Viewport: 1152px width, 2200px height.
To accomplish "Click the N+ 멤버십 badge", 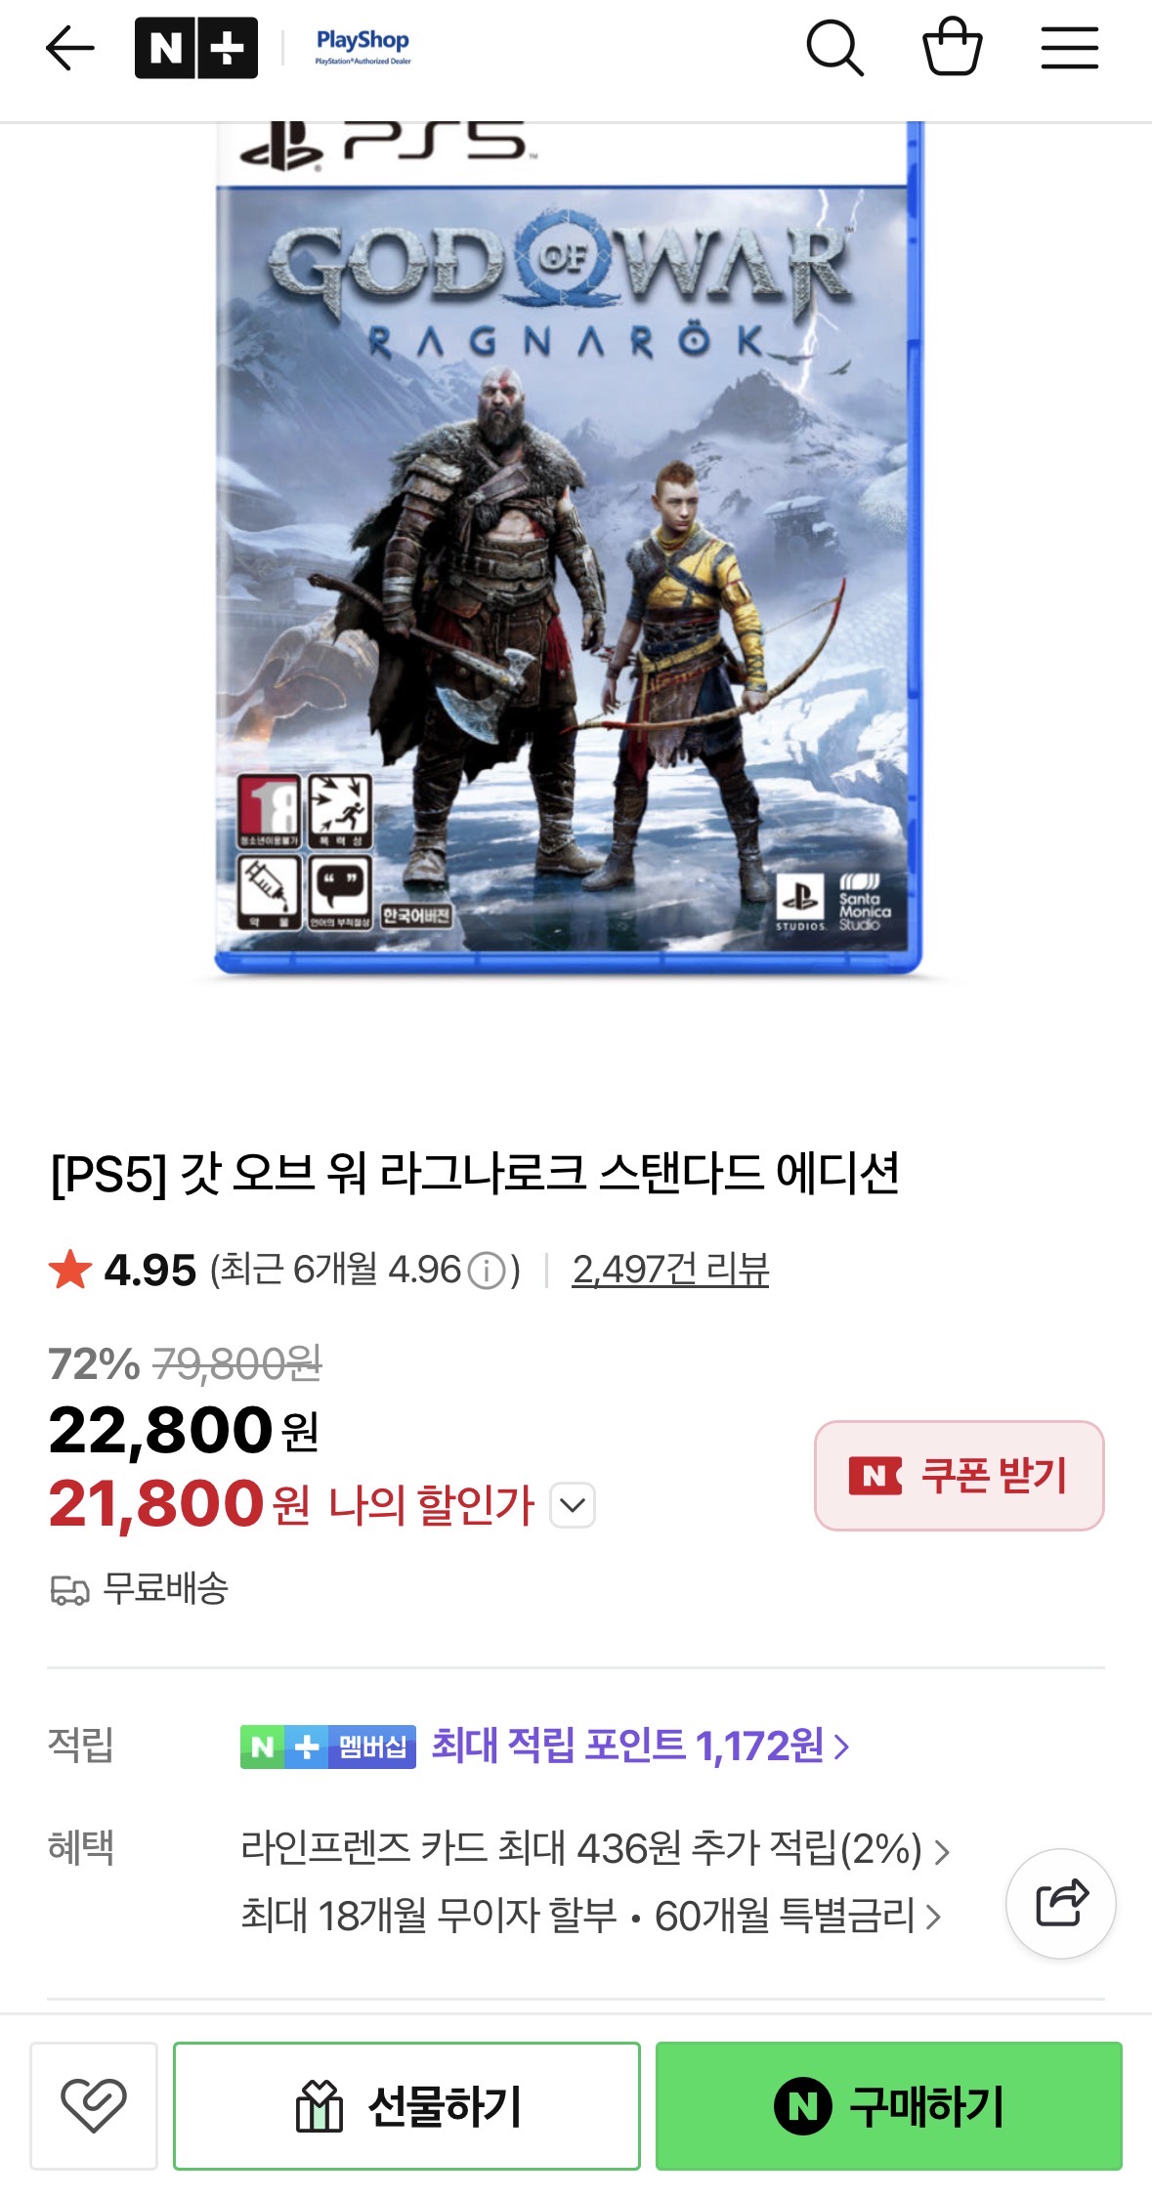I will point(328,1747).
